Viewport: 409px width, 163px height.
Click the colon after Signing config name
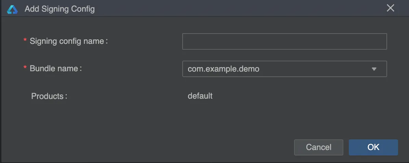[107, 41]
